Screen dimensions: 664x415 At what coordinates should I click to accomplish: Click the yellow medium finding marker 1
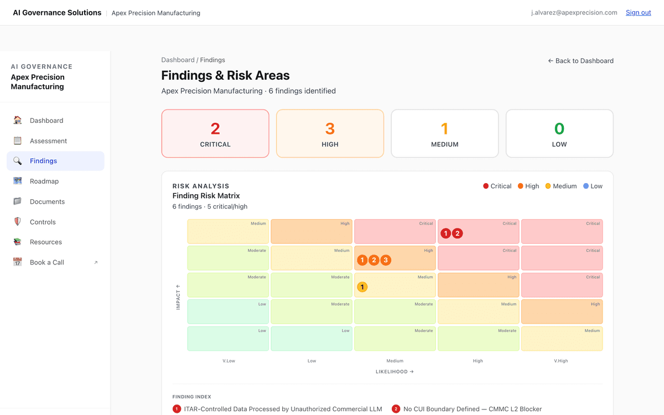click(362, 287)
